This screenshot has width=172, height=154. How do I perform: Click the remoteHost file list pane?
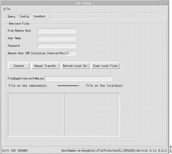36,115
